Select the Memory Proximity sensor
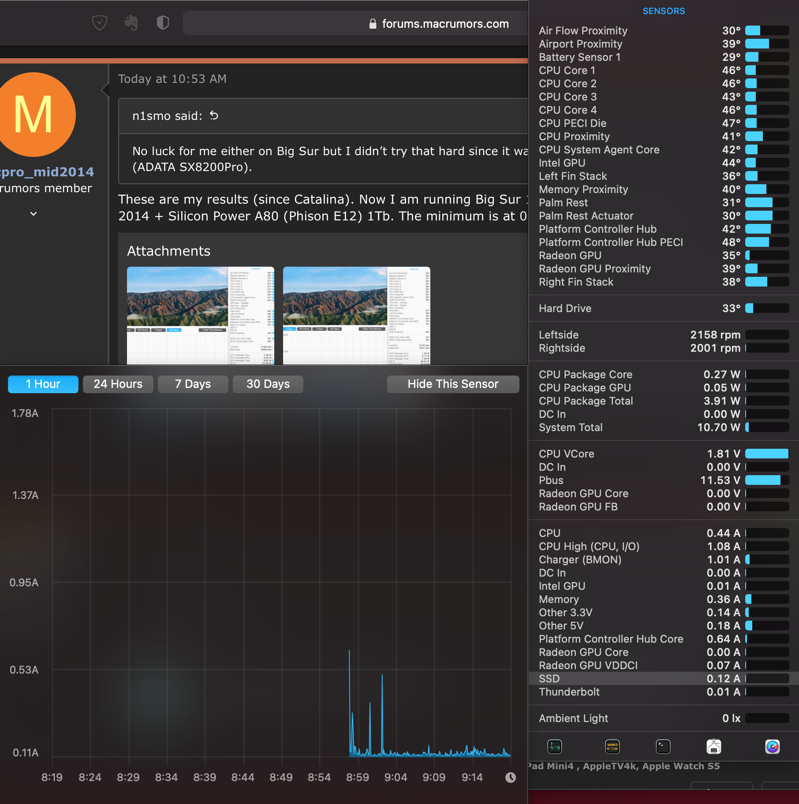Image resolution: width=799 pixels, height=804 pixels. [664, 189]
